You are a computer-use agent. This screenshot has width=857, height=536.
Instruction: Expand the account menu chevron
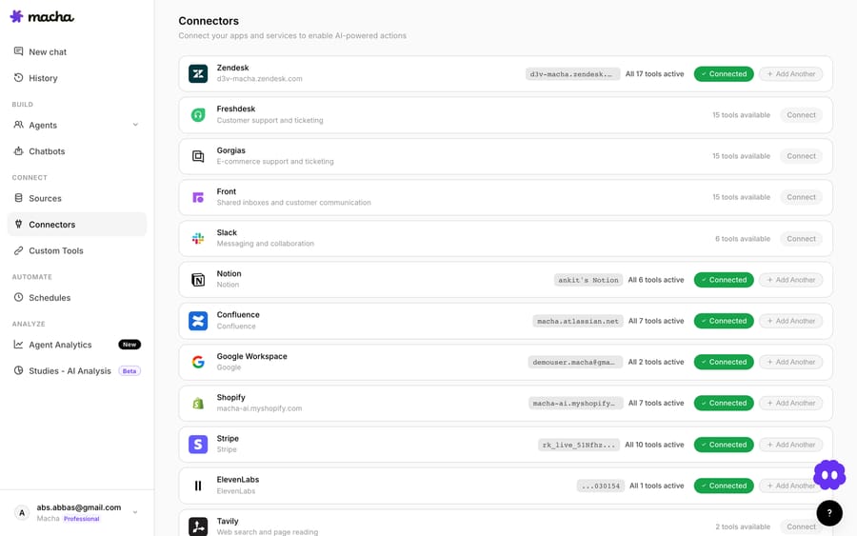tap(135, 512)
